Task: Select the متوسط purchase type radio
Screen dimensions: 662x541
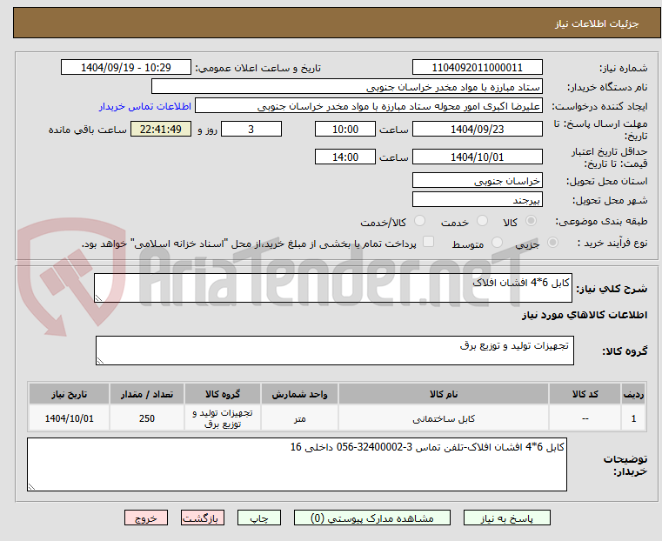Action: 497,242
